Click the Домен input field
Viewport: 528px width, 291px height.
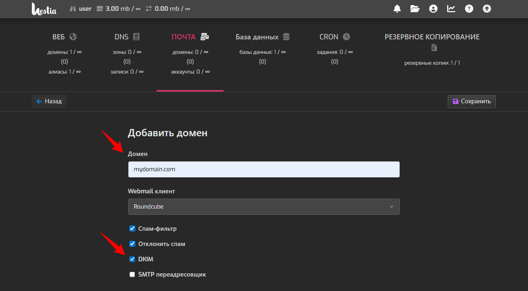tap(264, 169)
